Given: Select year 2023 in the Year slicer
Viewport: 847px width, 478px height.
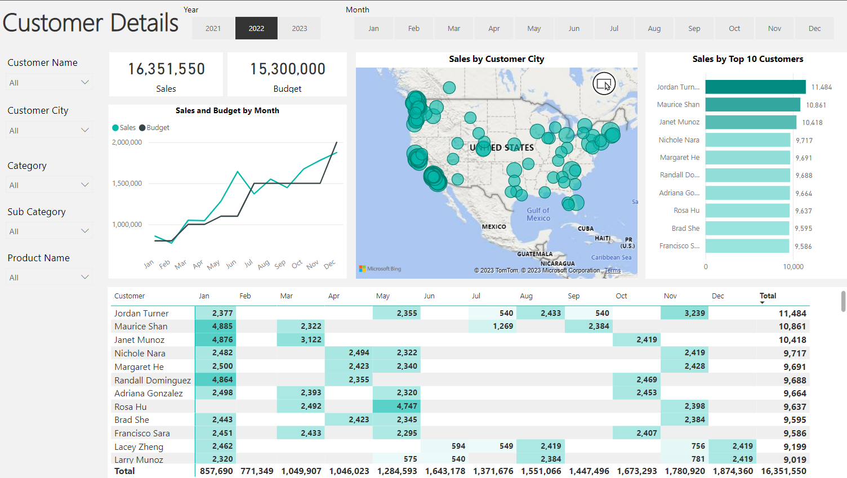Looking at the screenshot, I should 300,28.
